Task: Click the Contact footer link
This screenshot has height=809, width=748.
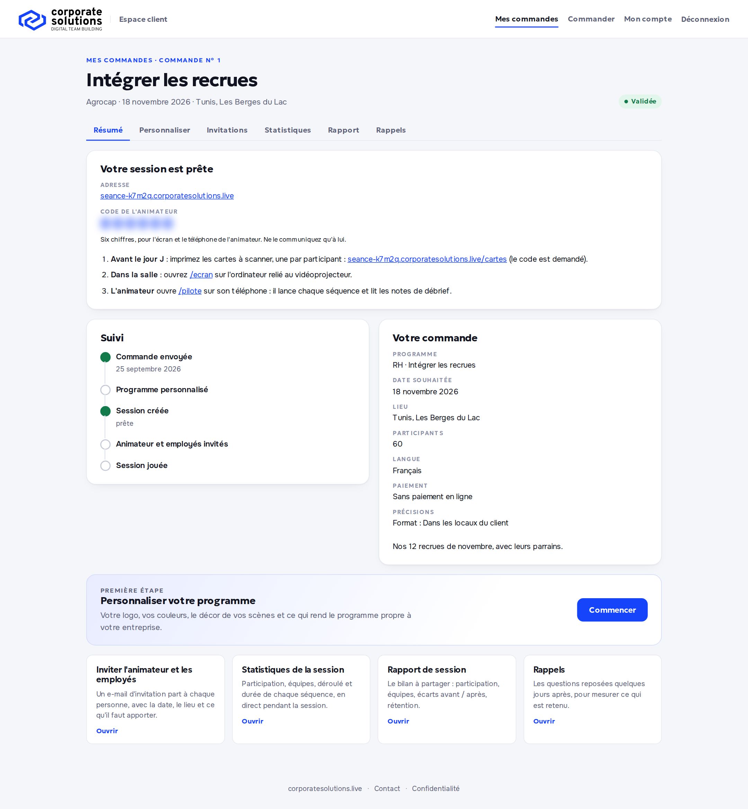Action: click(x=387, y=788)
